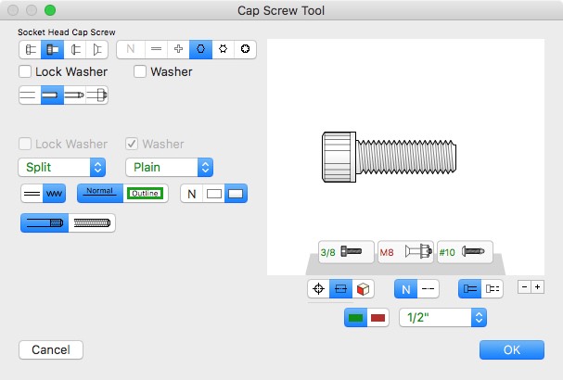Select the flat countersunk head type icon

[x=96, y=48]
